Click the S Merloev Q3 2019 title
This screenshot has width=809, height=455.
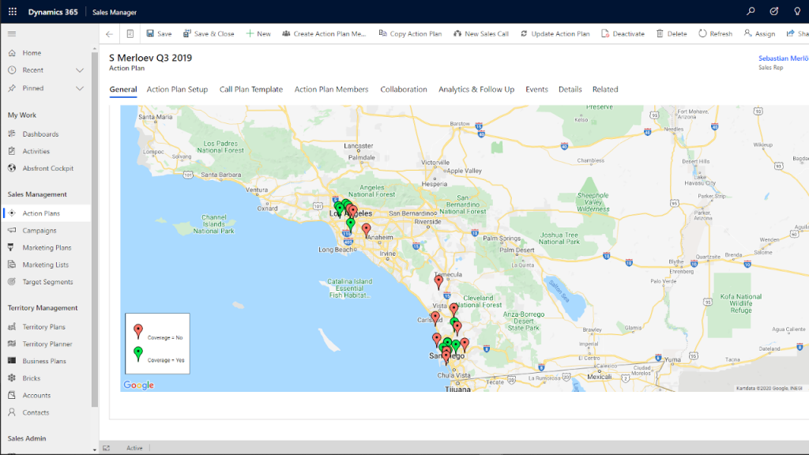[150, 58]
